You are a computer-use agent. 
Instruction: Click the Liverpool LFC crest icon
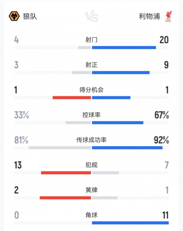(168, 16)
